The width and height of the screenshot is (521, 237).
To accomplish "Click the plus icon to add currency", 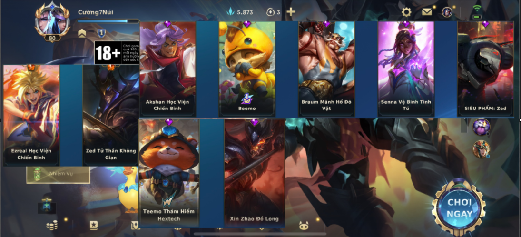I will (291, 12).
